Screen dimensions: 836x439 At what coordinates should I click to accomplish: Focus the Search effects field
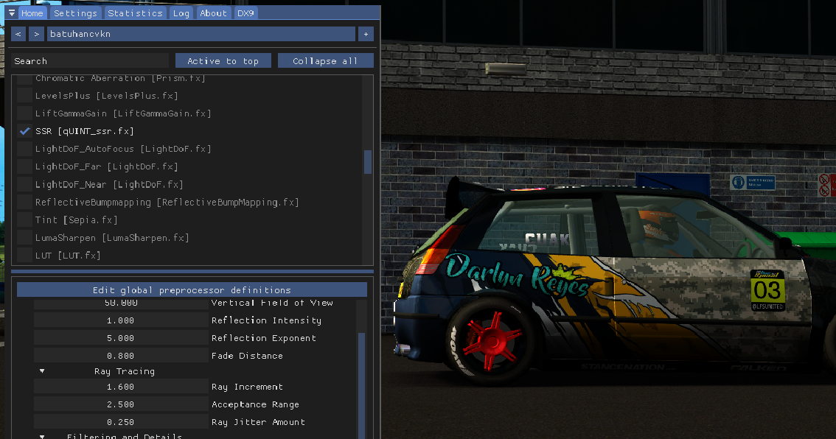tap(90, 60)
